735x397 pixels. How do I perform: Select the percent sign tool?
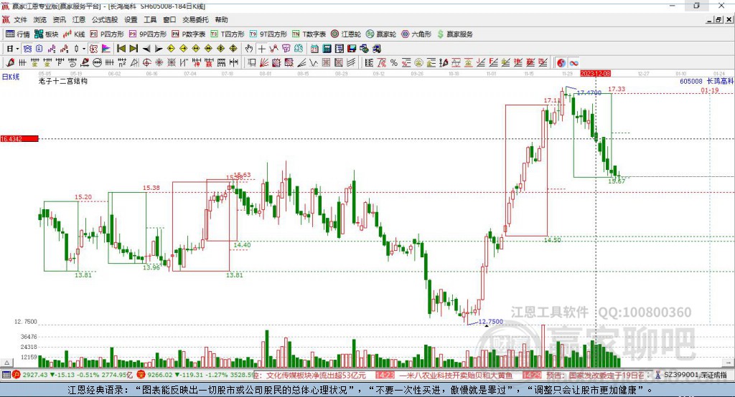[x=394, y=63]
